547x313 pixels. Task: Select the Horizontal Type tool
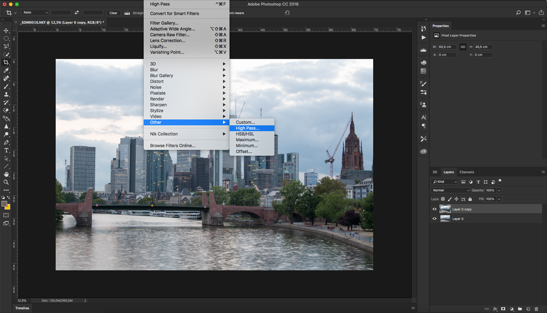pyautogui.click(x=6, y=151)
